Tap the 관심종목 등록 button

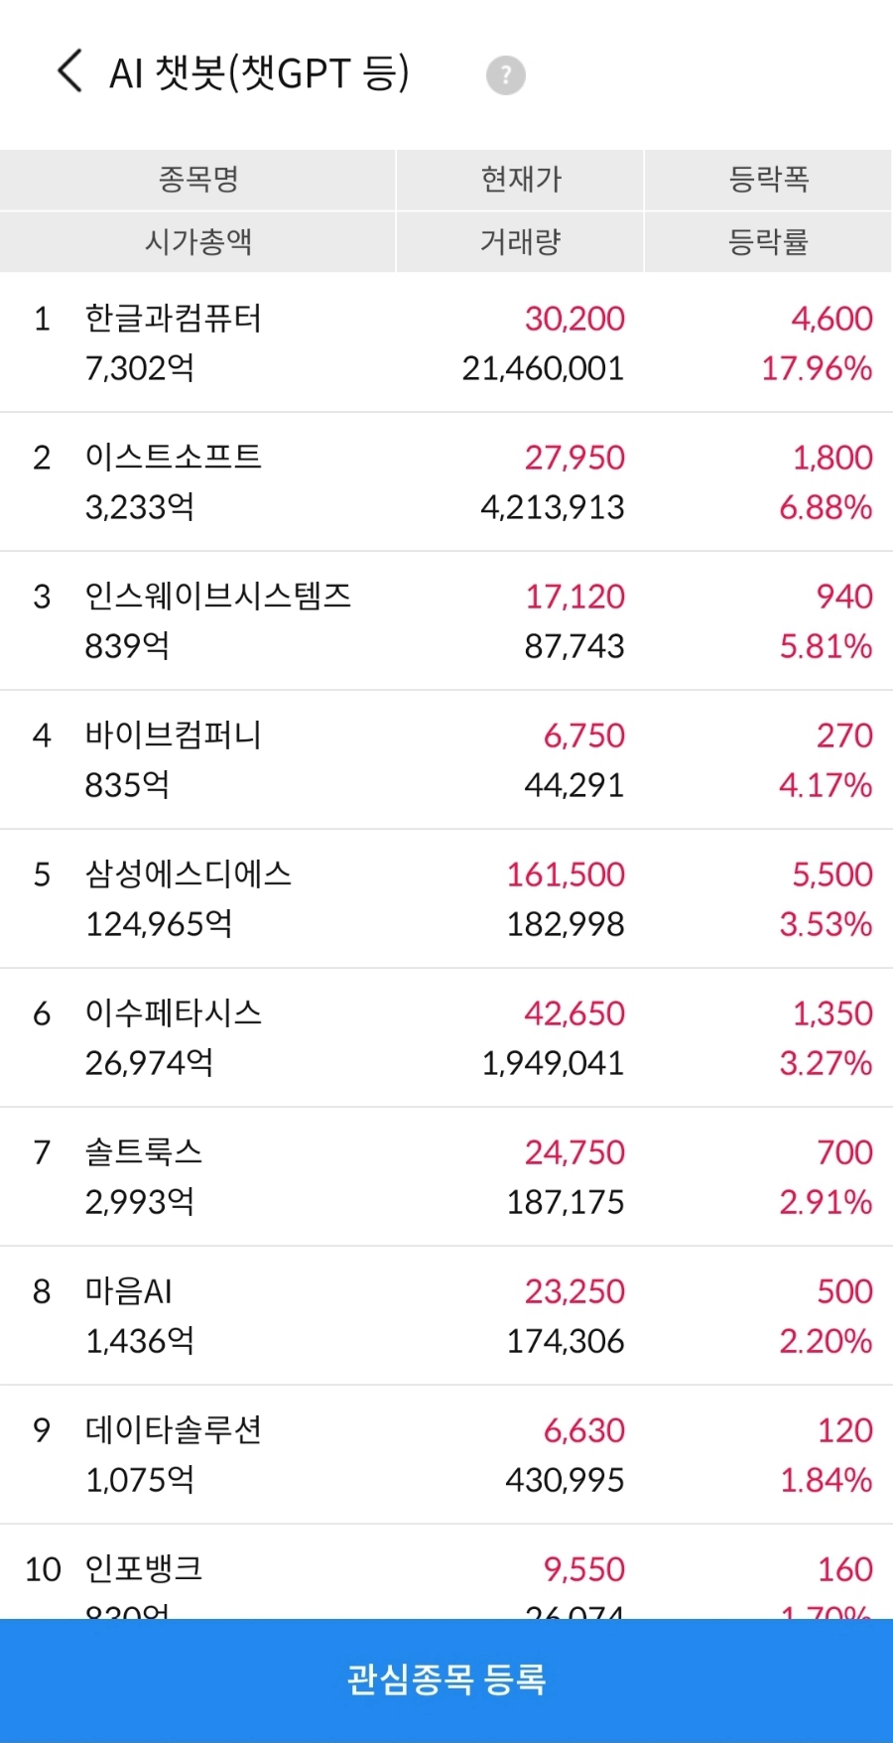pos(446,1679)
